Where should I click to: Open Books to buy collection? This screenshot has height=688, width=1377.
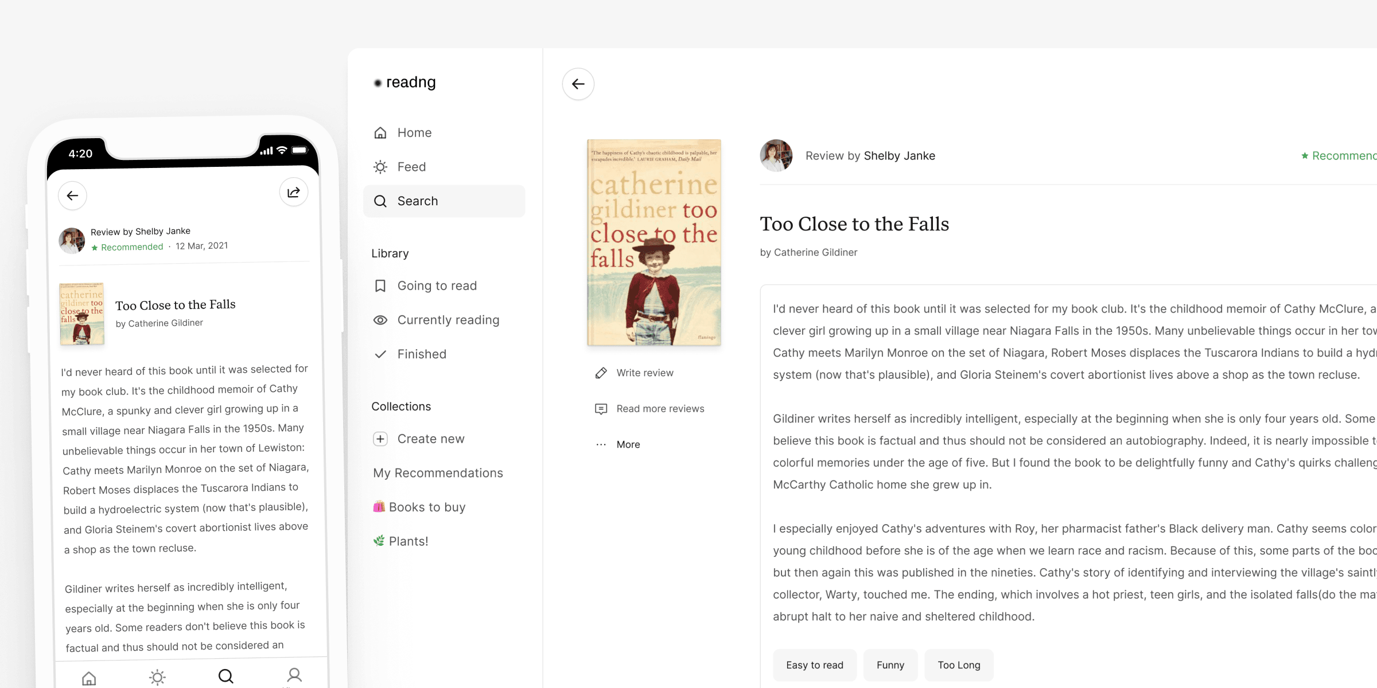tap(427, 507)
